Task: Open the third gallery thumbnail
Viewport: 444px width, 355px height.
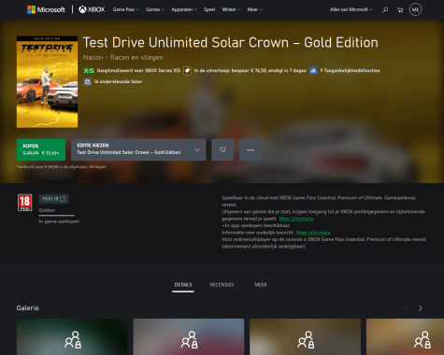Action: pos(305,337)
